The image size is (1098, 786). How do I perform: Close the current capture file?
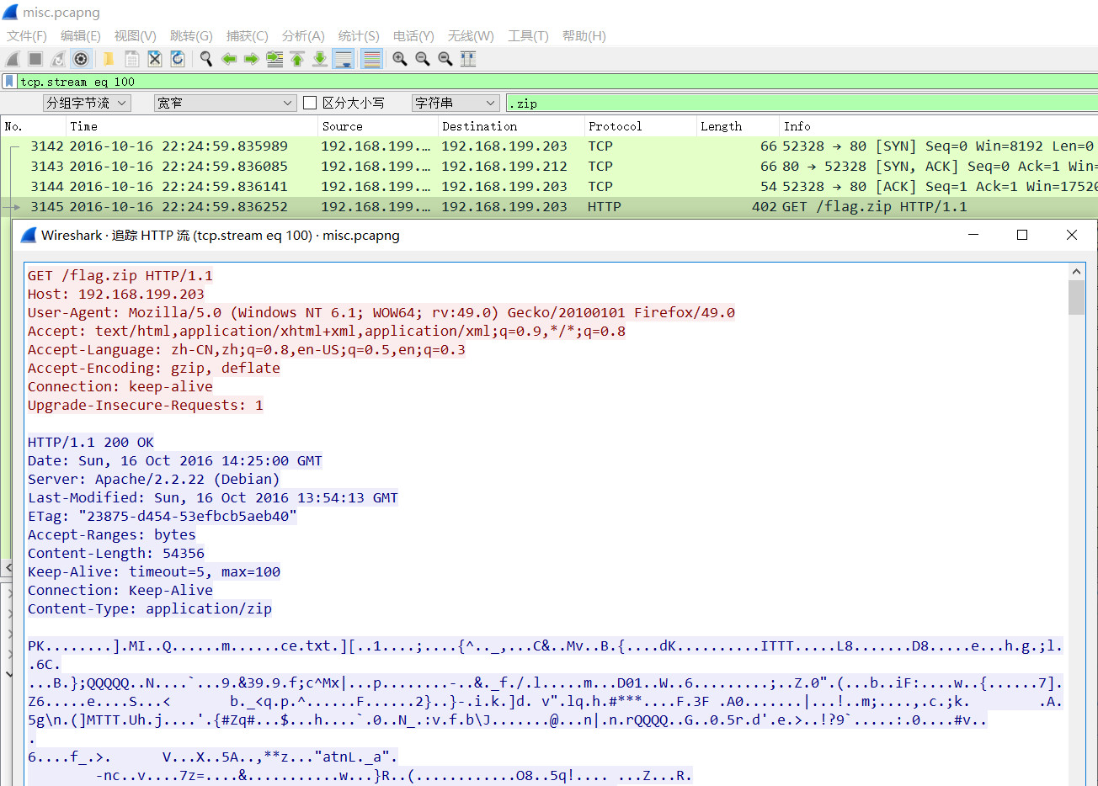154,59
